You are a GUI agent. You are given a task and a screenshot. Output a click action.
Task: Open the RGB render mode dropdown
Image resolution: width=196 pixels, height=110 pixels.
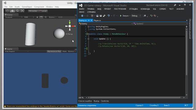pos(29,17)
